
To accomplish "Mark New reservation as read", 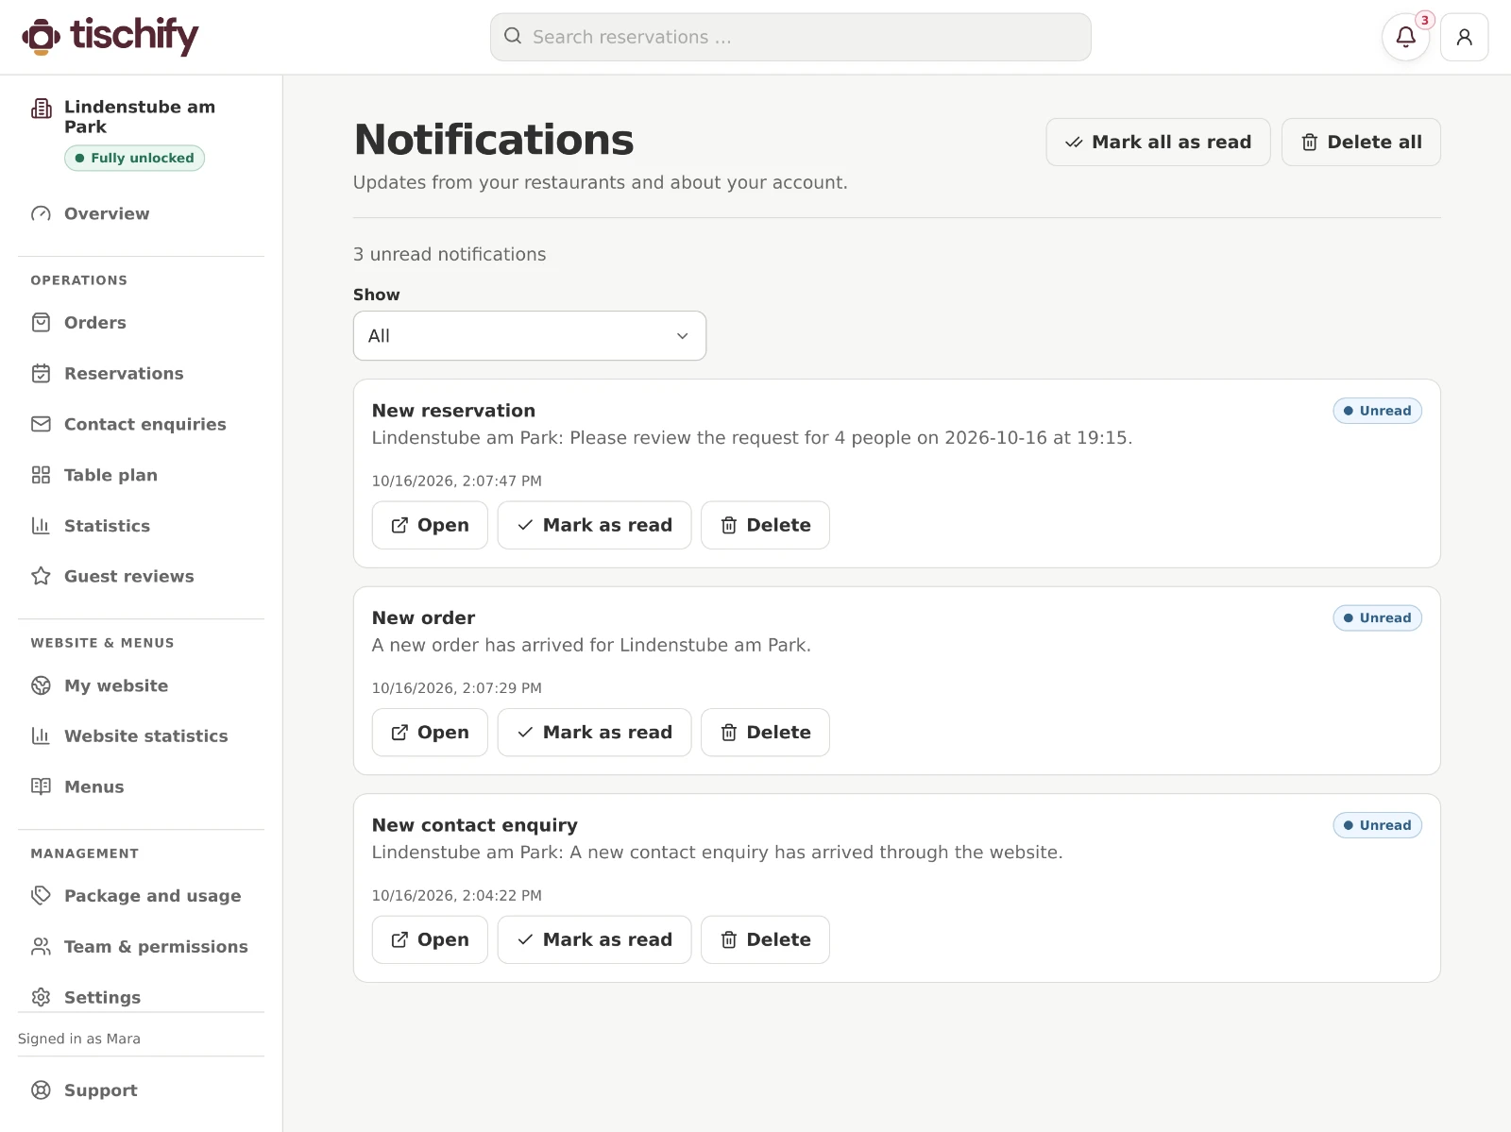I will (x=594, y=525).
